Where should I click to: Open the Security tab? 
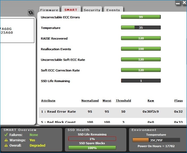coord(92,10)
